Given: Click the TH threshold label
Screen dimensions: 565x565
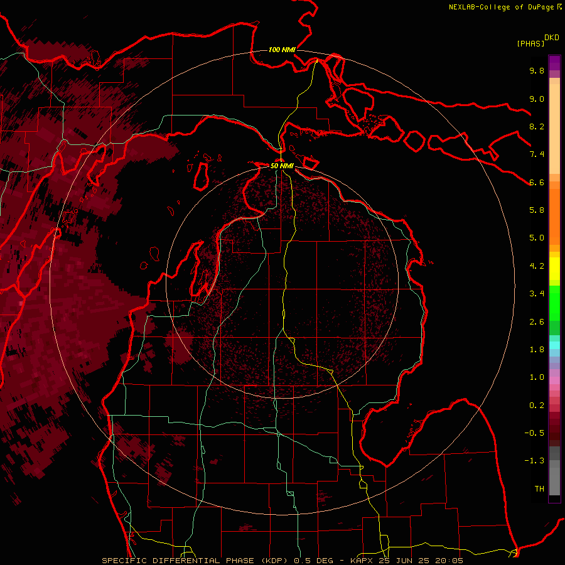Looking at the screenshot, I should (x=539, y=489).
